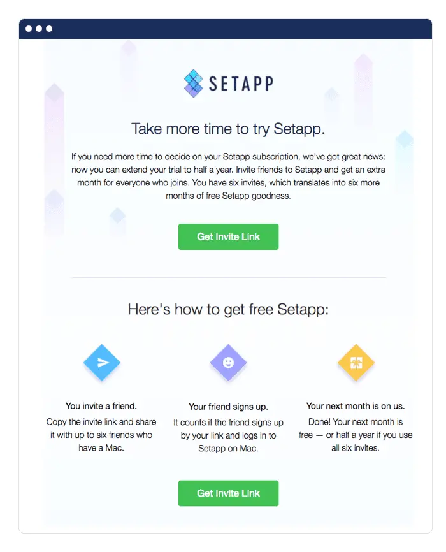This screenshot has height=552, width=446.
Task: Select the blue paper plane invite icon
Action: (101, 362)
